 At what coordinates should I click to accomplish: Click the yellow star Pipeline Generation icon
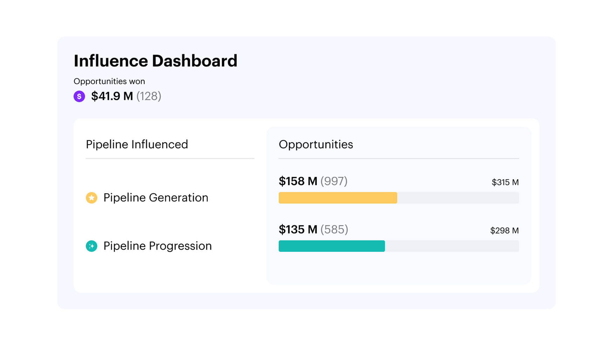point(91,198)
